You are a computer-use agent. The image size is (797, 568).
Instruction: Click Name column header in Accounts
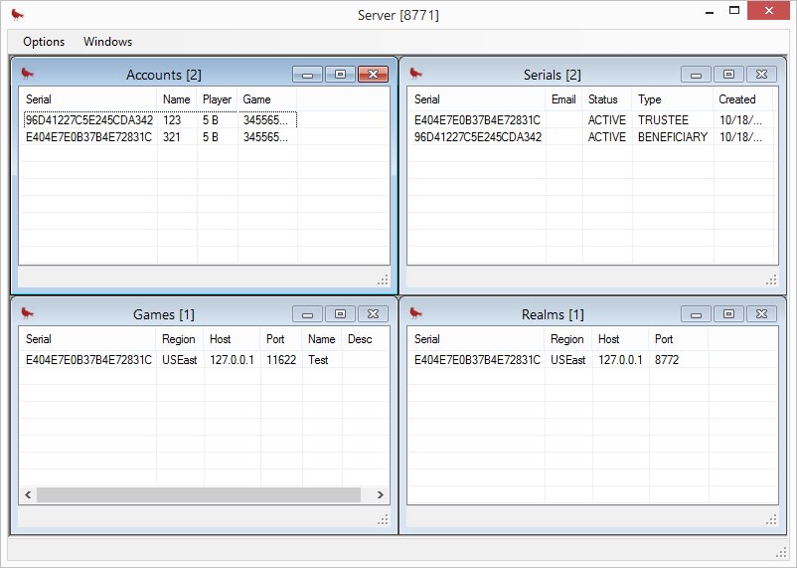(x=177, y=99)
